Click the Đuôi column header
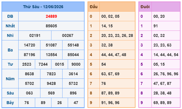 145,7
